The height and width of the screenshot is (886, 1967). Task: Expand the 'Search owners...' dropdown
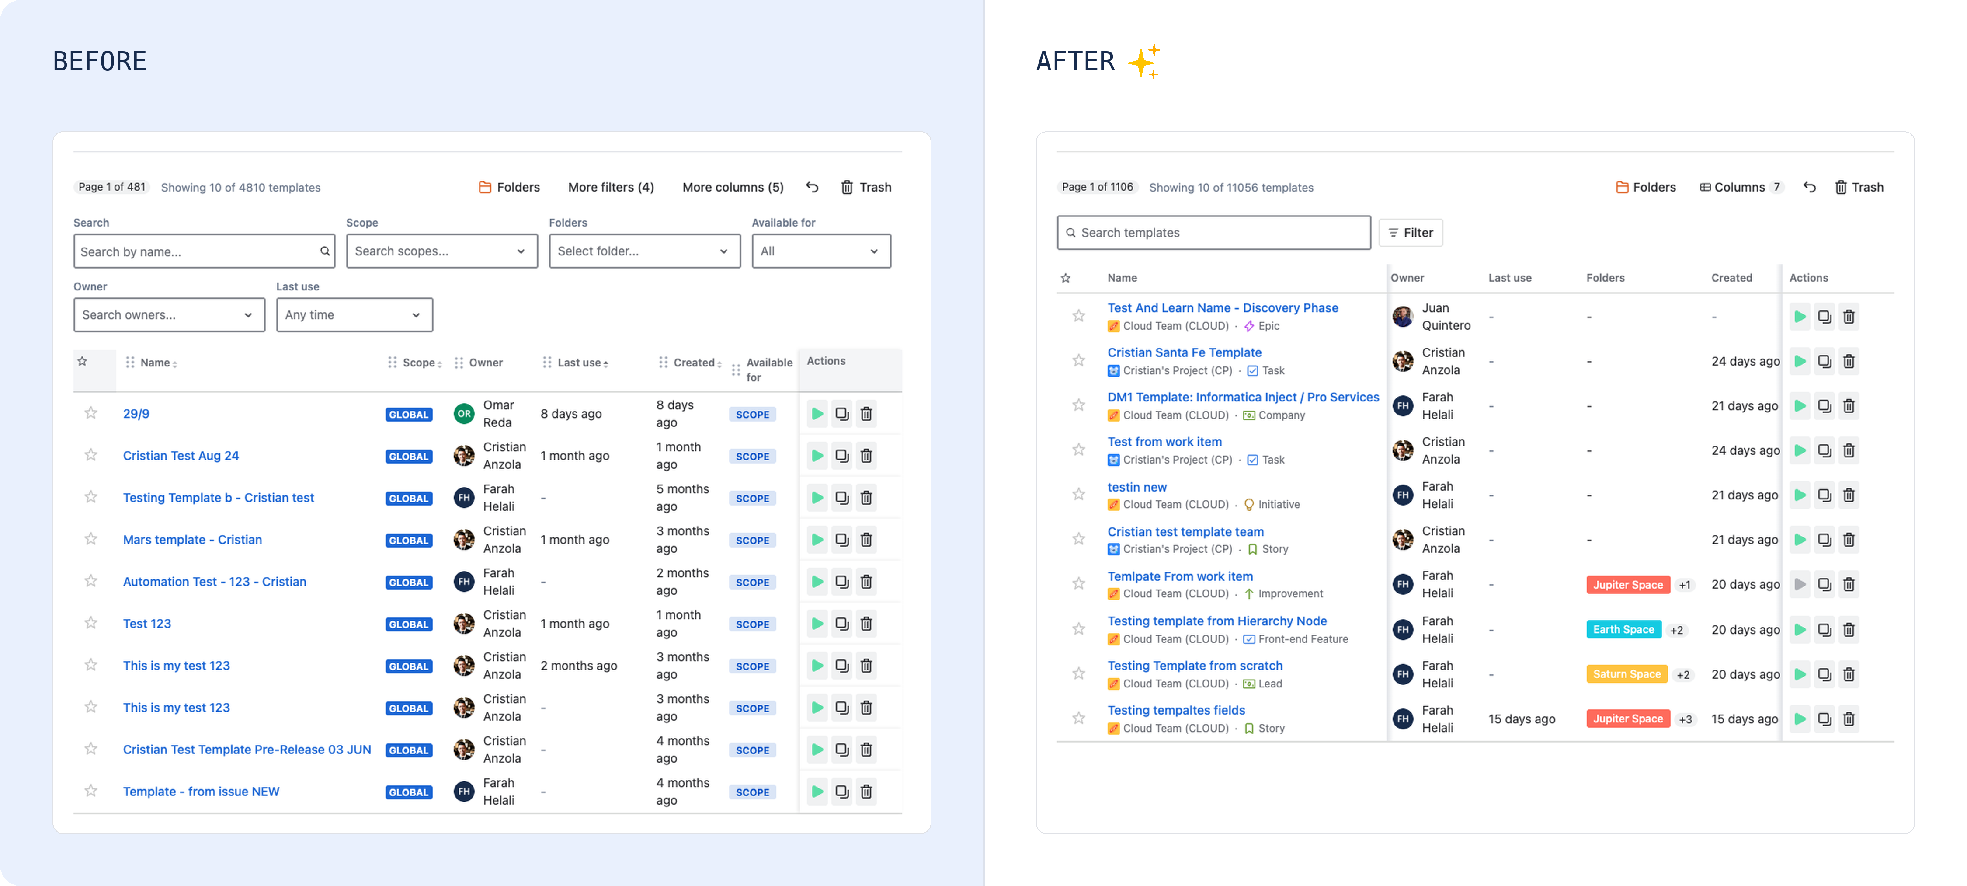coord(169,315)
